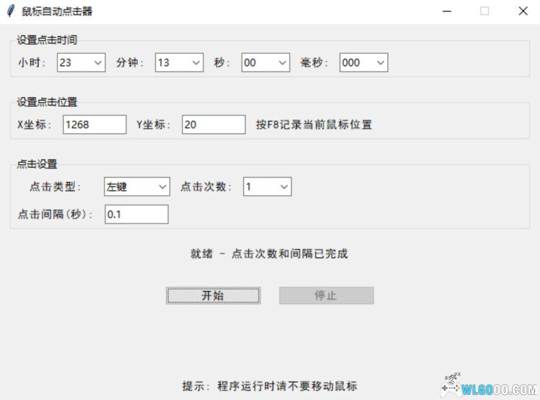Select the X坐标 coordinate input field
This screenshot has width=540, height=400.
93,124
